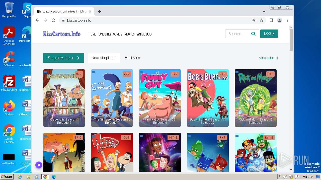
Task: Open the ANIME DUB menu item
Action: 144,34
